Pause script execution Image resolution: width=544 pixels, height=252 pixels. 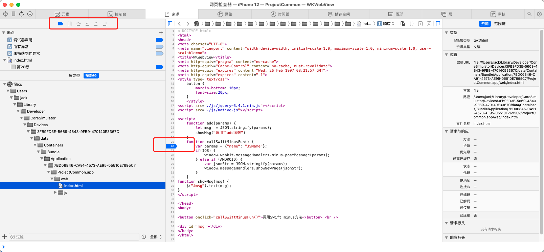[69, 24]
